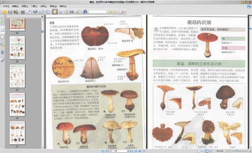Screen dimensions: 252x153
Task: Switch to single page layout
Action: [x=199, y=151]
